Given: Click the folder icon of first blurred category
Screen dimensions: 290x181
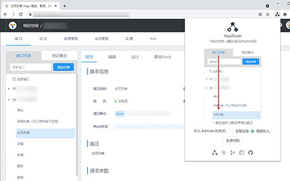Looking at the screenshot, I should click(14, 89).
